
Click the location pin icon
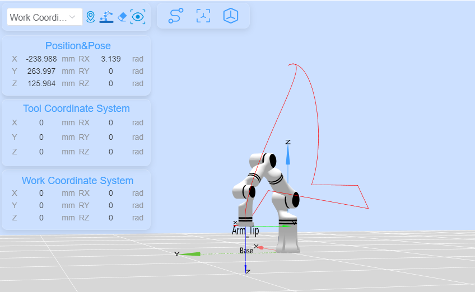pos(90,17)
